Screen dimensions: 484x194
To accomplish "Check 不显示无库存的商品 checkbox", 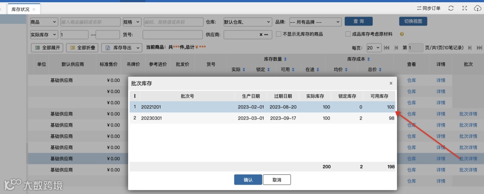I will (278, 34).
